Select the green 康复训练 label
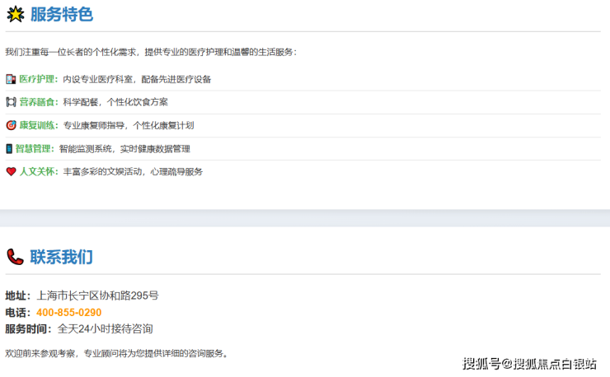The image size is (610, 377). 39,125
